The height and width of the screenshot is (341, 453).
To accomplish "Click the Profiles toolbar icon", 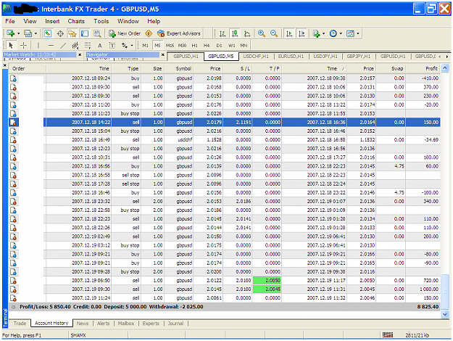I will tap(28, 33).
